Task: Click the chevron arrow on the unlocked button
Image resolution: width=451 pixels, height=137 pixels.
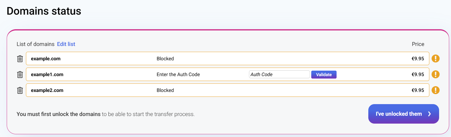Action: (429, 114)
